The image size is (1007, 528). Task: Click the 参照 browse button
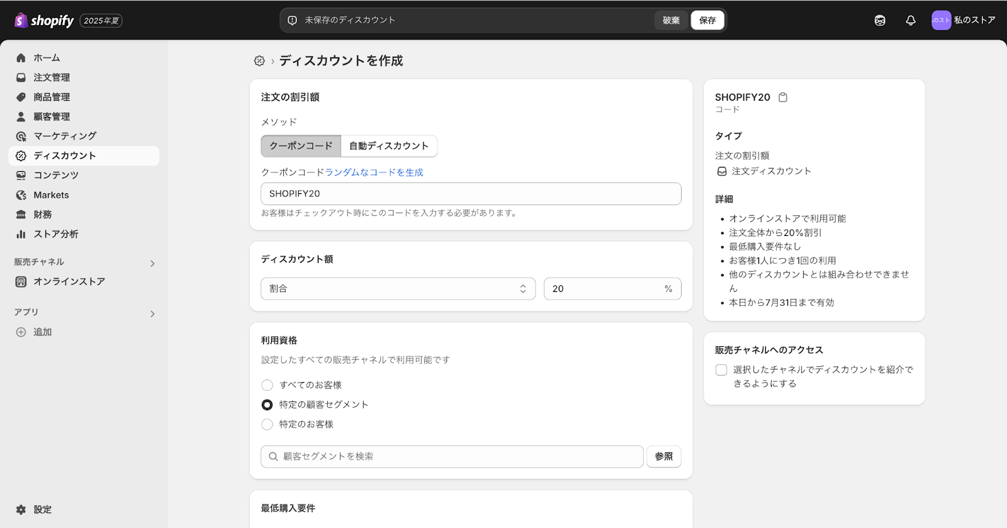[x=664, y=457]
